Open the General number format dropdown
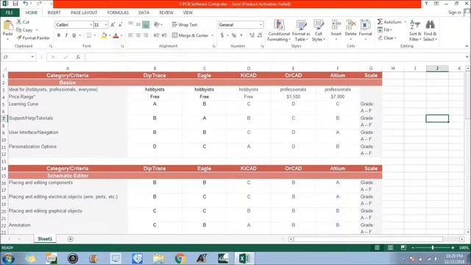This screenshot has height=265, width=471. [x=261, y=24]
